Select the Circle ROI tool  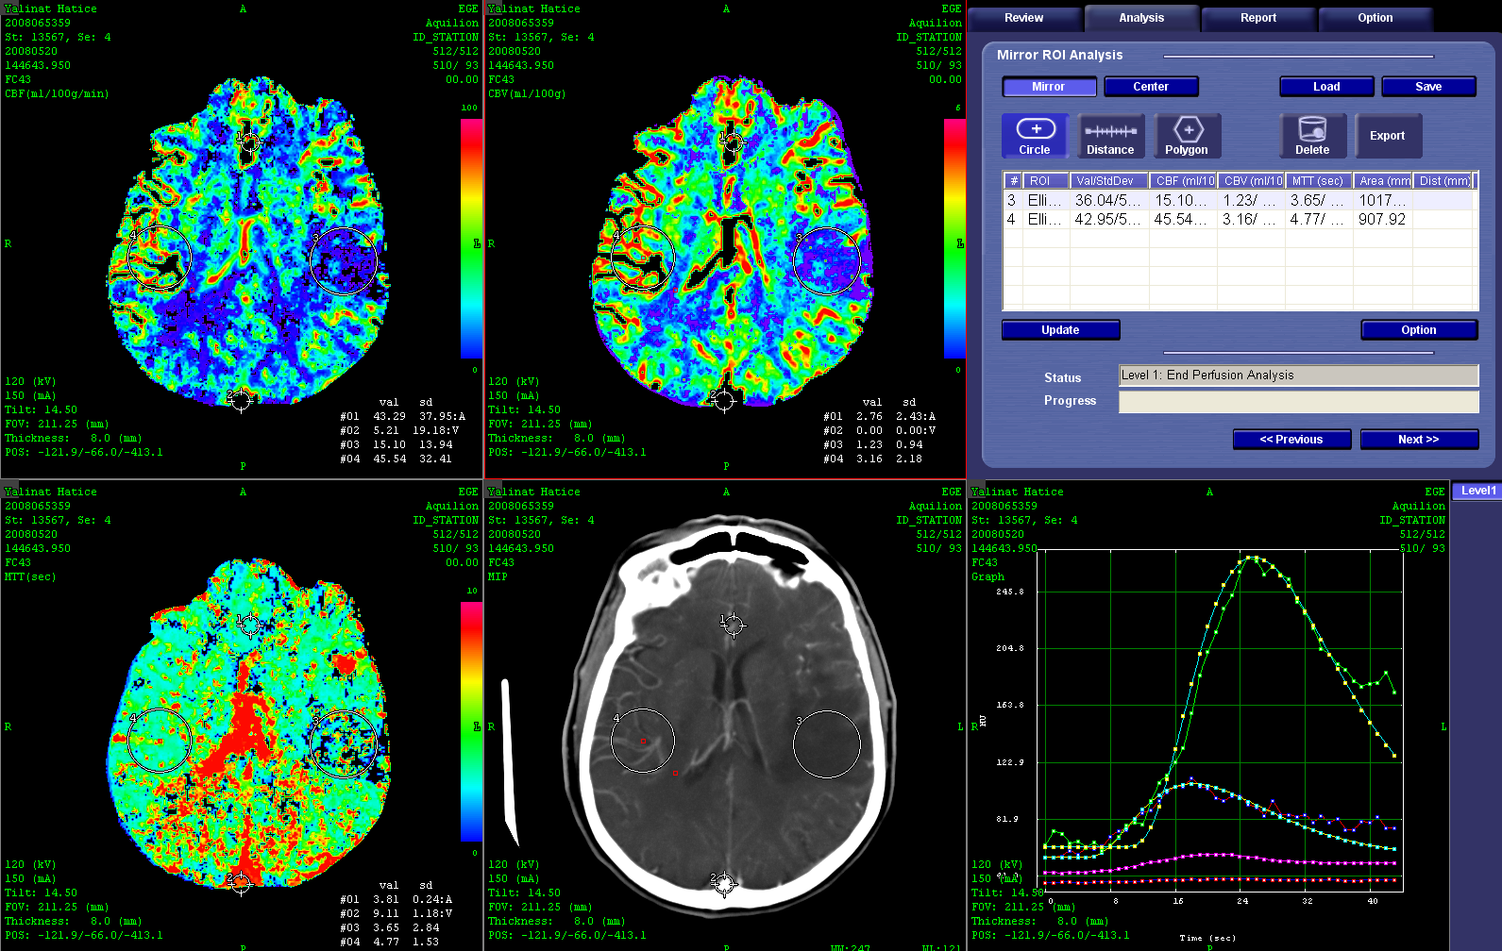point(1035,136)
